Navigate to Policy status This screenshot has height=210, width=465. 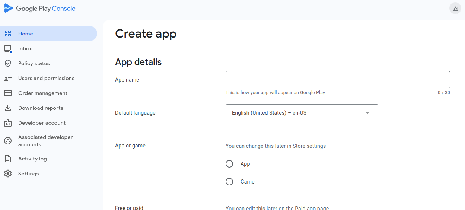(x=34, y=63)
